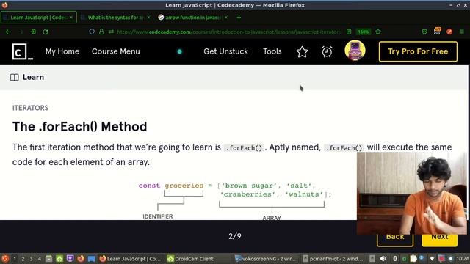Focus Learn JavaScript window in taskbar
The height and width of the screenshot is (264, 470).
[x=131, y=259]
